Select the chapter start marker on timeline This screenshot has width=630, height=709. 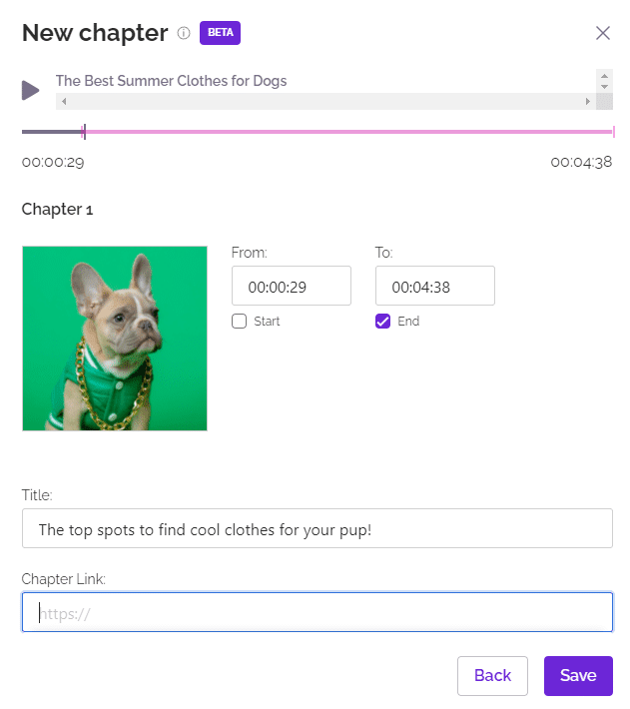[84, 132]
